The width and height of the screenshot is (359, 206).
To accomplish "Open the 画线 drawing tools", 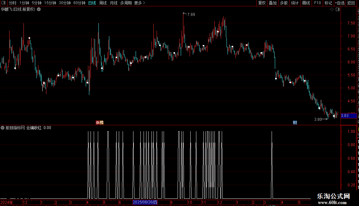I will click(x=306, y=3).
